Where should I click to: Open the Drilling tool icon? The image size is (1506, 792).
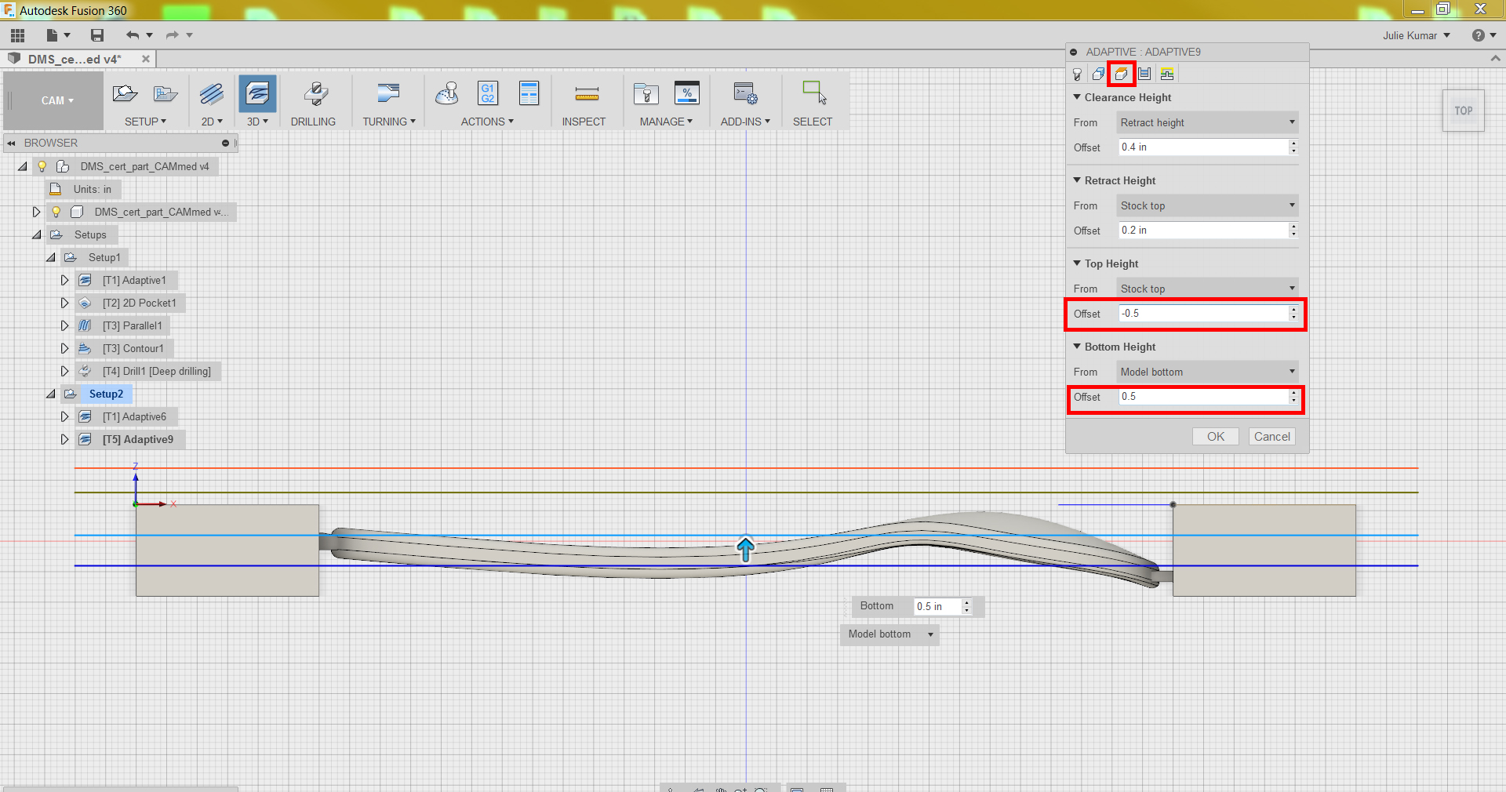click(316, 94)
